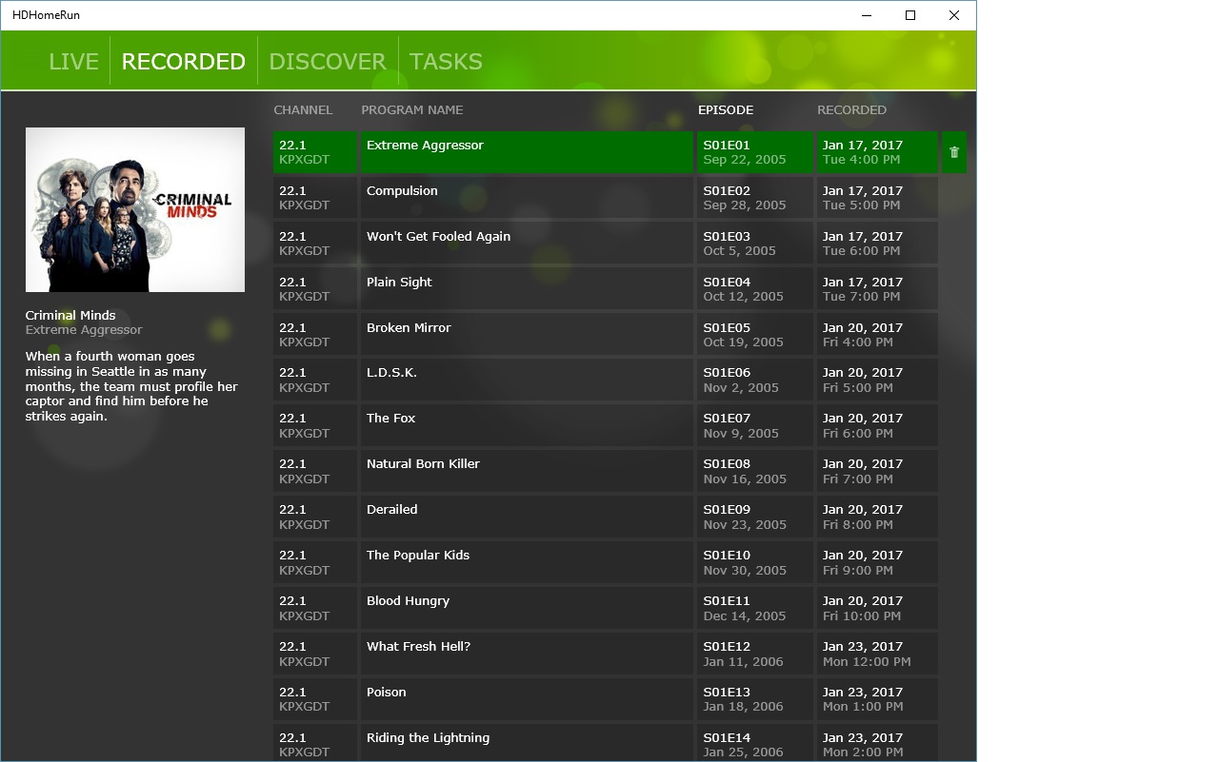The image size is (1219, 762).
Task: Click the Fri 10:00 PM recorded cell
Action: pyautogui.click(x=877, y=608)
